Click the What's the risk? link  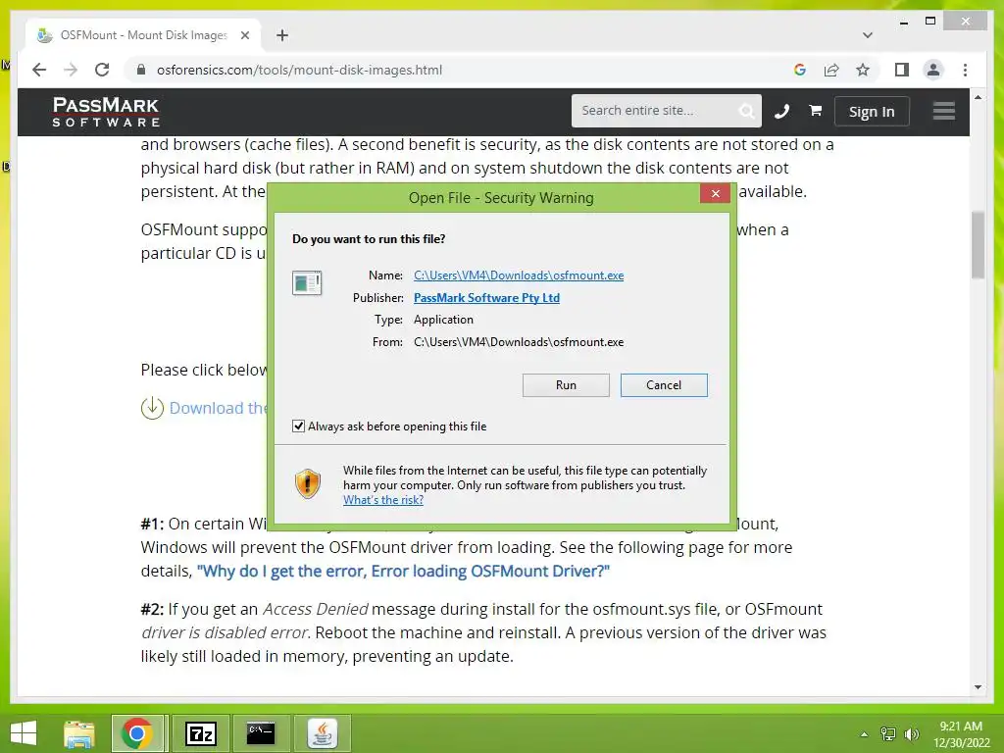(383, 500)
